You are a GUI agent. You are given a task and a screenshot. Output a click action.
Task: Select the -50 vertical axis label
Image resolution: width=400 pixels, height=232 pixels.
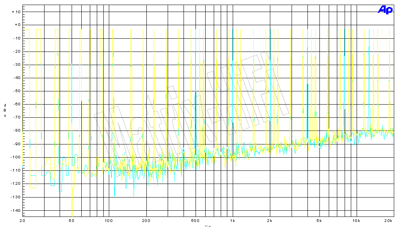click(x=16, y=91)
